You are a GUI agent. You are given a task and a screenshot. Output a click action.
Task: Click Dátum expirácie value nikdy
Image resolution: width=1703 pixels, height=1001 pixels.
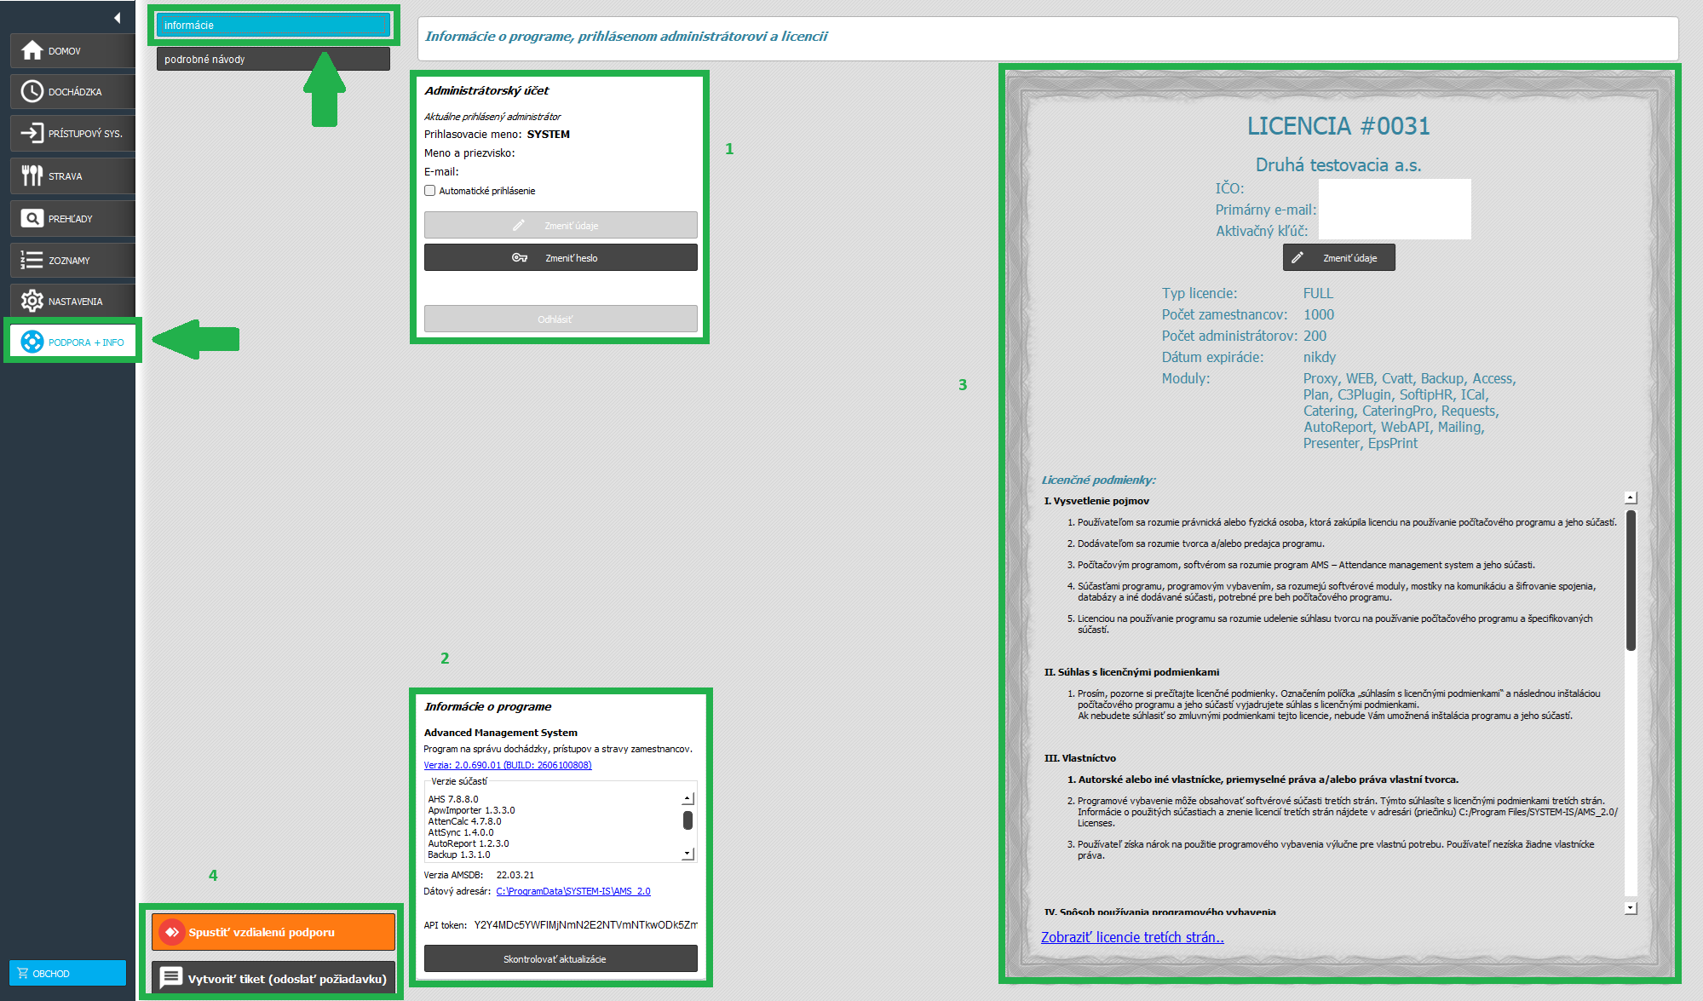(1320, 357)
